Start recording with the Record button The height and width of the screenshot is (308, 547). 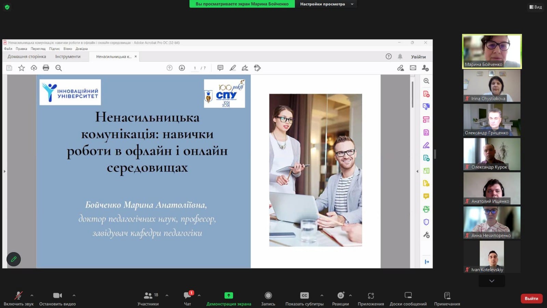click(268, 295)
